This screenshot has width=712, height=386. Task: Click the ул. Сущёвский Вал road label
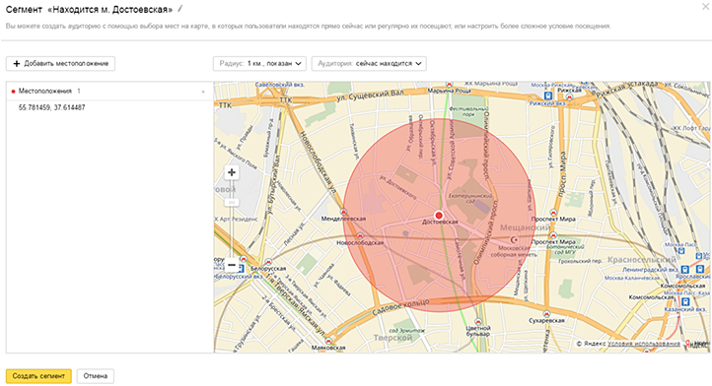370,96
